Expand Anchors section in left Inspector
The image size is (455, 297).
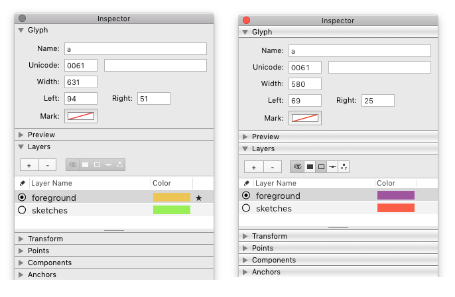point(21,274)
